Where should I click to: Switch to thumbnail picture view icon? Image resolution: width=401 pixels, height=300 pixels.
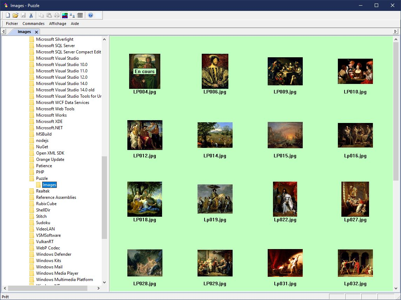tap(65, 15)
